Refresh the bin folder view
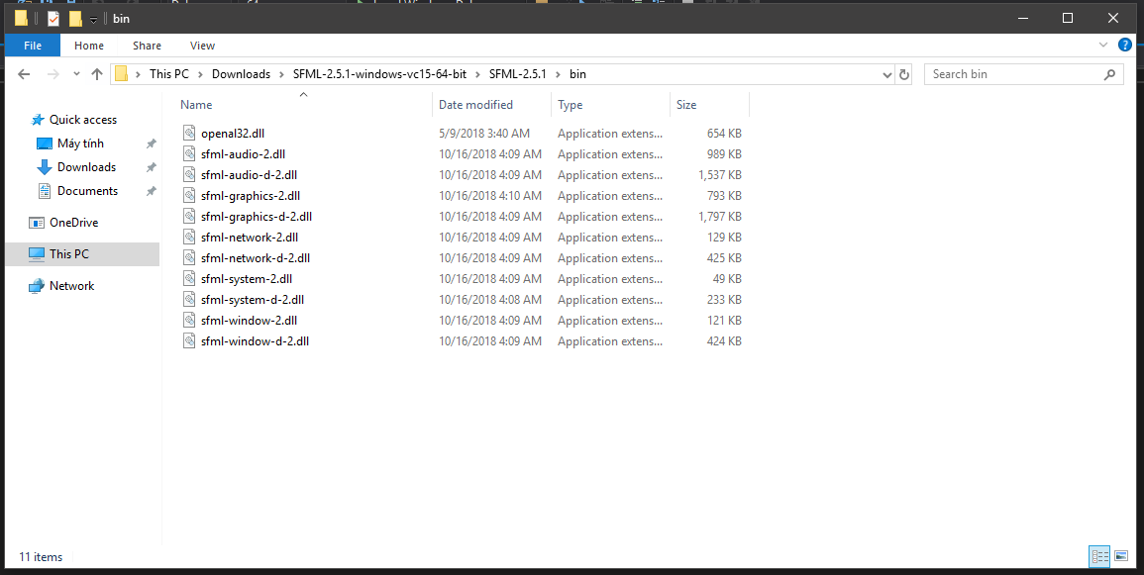The height and width of the screenshot is (575, 1144). (904, 73)
